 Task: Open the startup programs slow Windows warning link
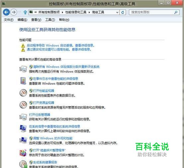pyautogui.click(x=60, y=45)
